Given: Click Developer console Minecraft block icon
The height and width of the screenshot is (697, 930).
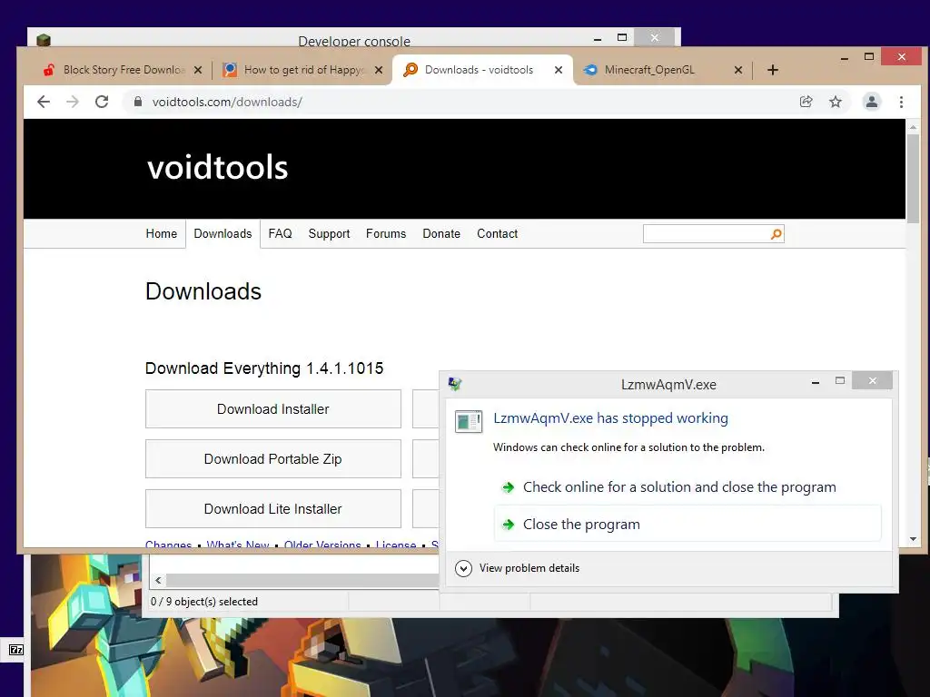Looking at the screenshot, I should click(44, 40).
